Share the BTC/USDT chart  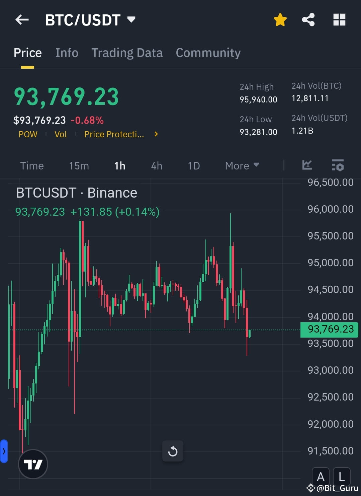point(308,20)
